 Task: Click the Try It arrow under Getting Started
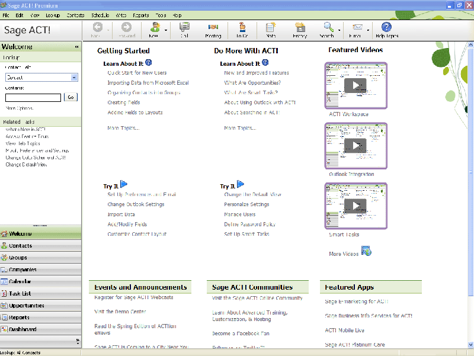[x=124, y=185]
